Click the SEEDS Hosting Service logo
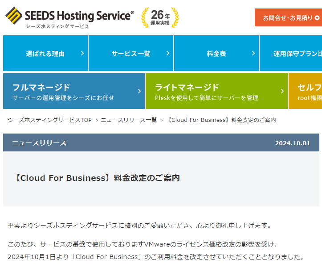The width and height of the screenshot is (322, 272). tap(69, 18)
